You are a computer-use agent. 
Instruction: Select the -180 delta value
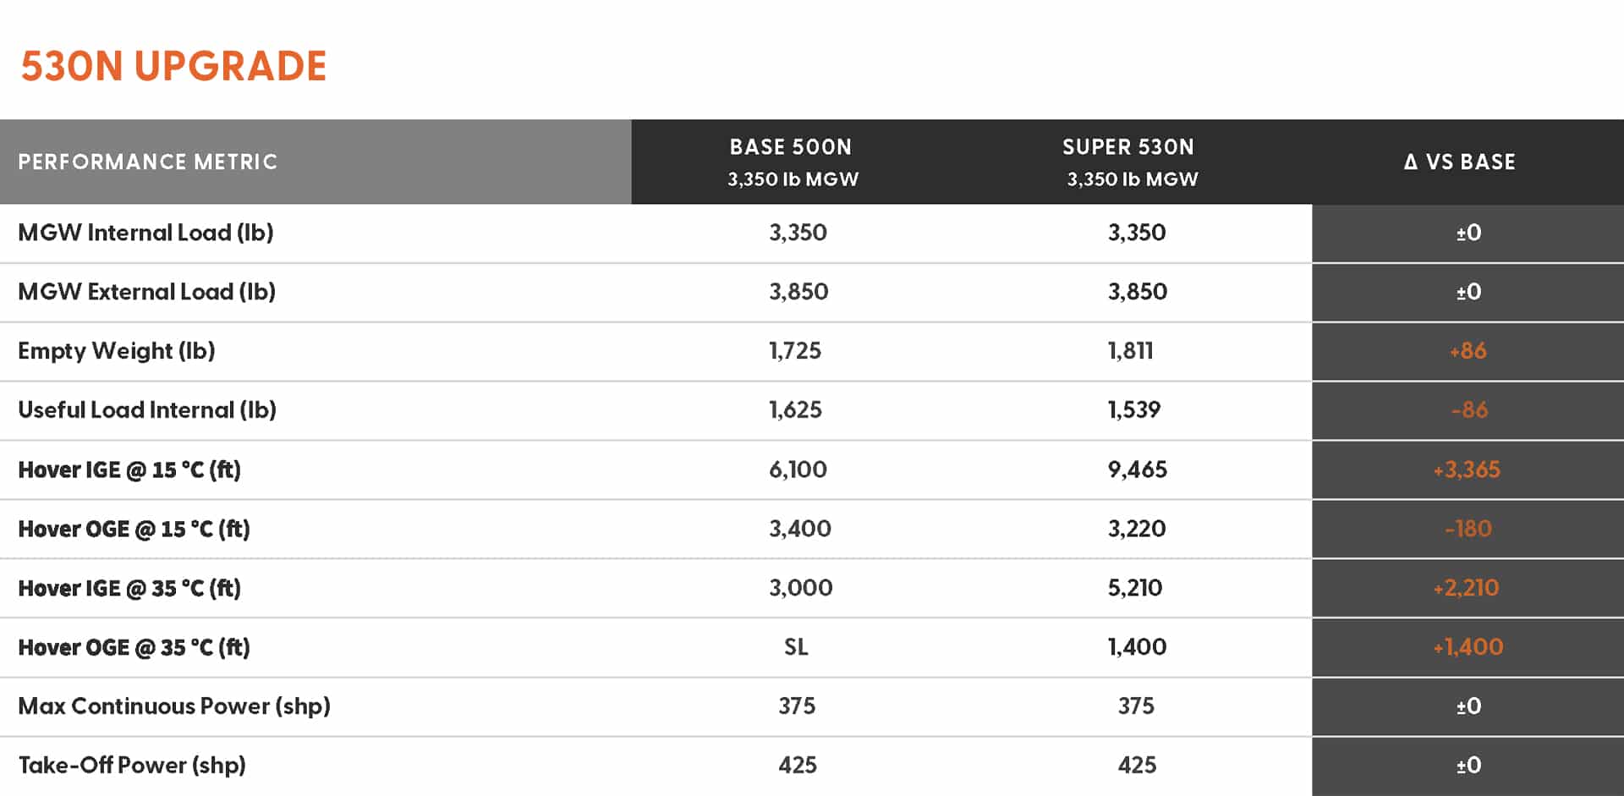1468,529
